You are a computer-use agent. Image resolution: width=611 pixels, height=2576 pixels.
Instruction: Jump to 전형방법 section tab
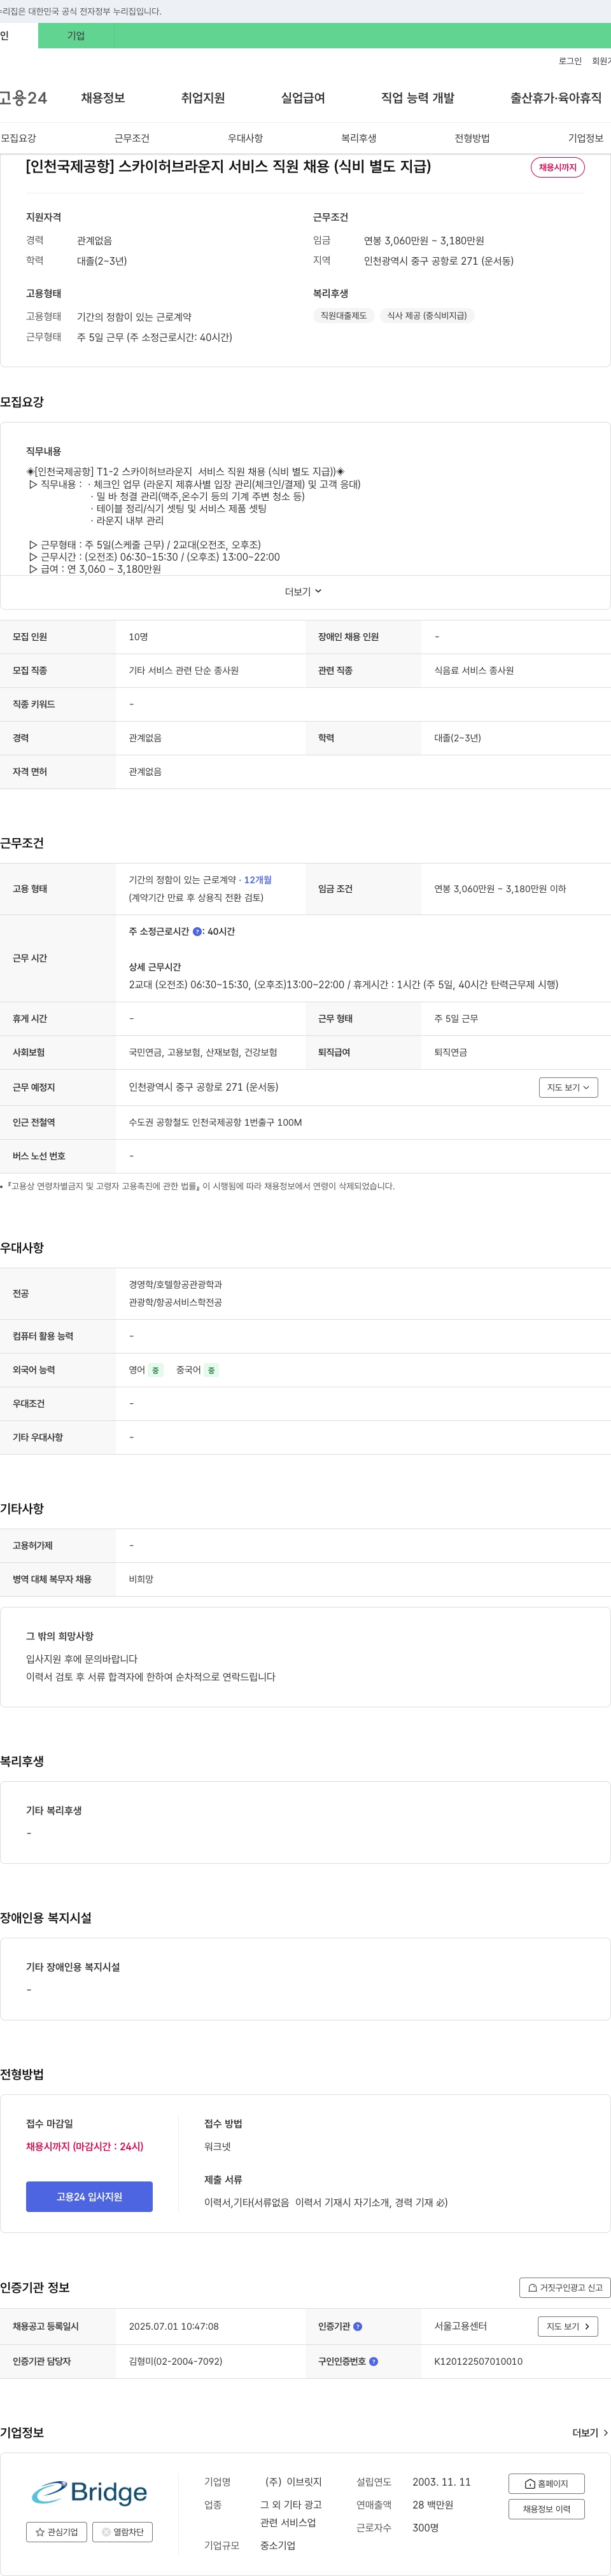[472, 138]
